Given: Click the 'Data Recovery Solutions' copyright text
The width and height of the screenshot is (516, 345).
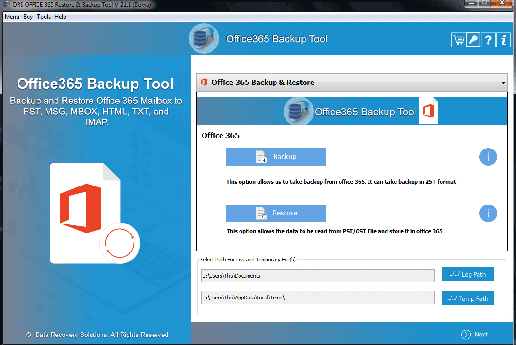Looking at the screenshot, I should click(97, 335).
